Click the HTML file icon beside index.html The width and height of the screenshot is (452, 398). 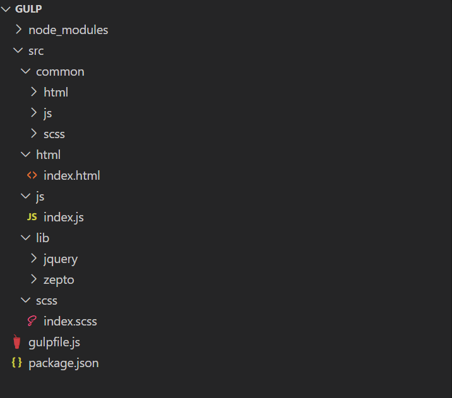32,175
